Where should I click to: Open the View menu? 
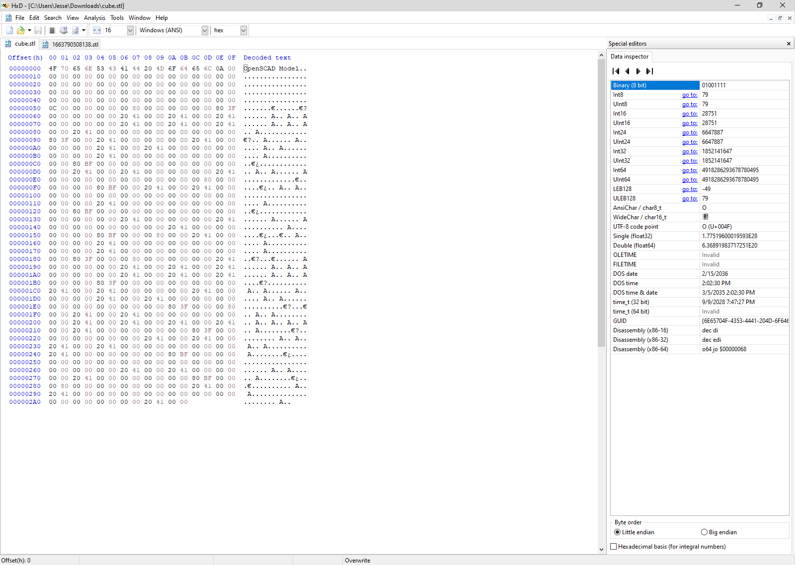click(x=73, y=18)
